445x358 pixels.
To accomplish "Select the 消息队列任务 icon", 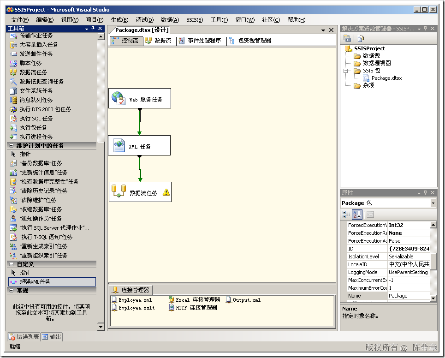I will point(13,100).
